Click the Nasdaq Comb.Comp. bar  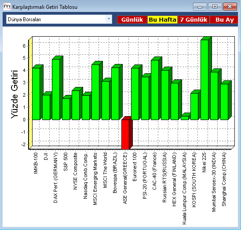[x=86, y=108]
